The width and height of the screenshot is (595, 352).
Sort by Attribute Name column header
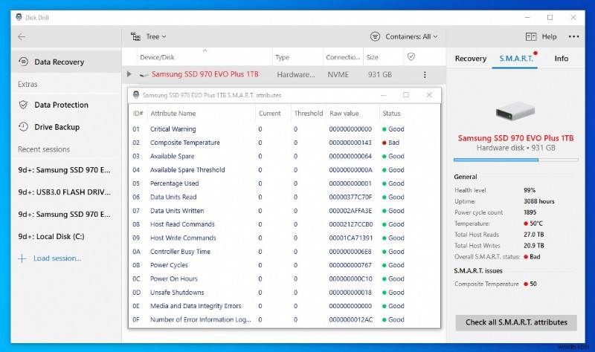tap(173, 114)
